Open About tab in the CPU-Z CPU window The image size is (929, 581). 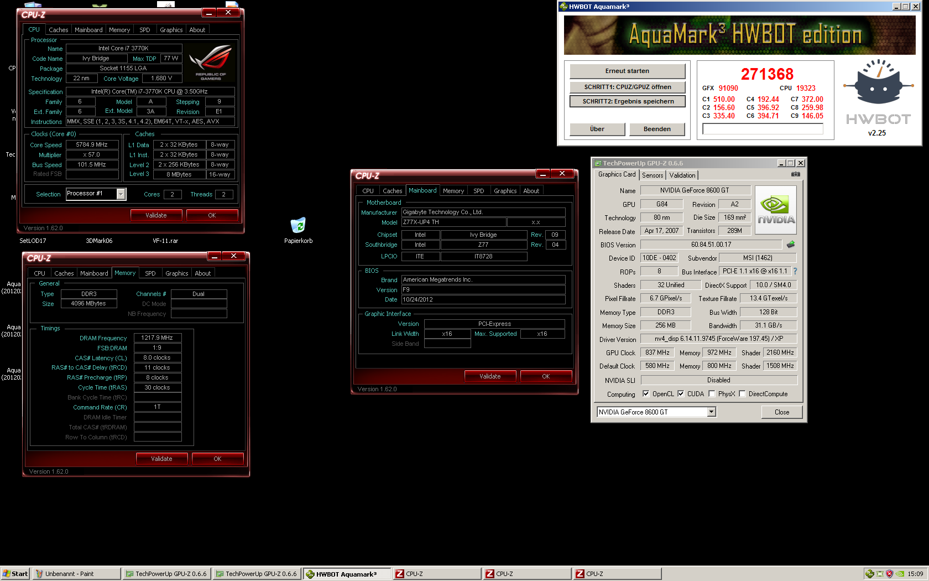[197, 30]
